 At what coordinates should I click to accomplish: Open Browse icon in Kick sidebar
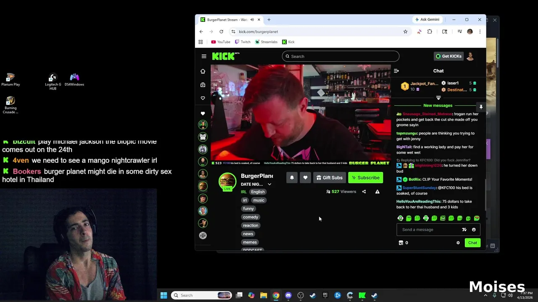(x=203, y=85)
